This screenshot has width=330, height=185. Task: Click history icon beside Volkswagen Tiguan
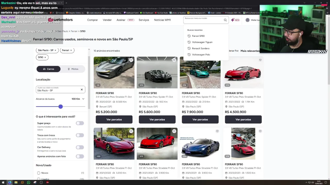tap(189, 42)
